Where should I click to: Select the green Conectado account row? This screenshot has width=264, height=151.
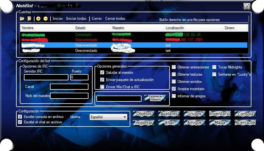click(x=134, y=35)
